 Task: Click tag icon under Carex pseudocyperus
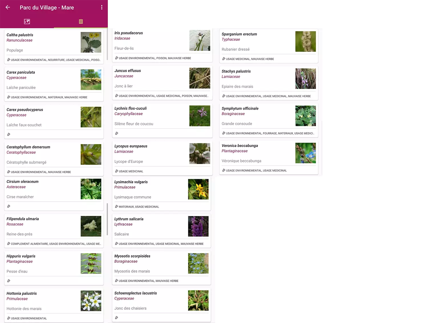pyautogui.click(x=9, y=134)
